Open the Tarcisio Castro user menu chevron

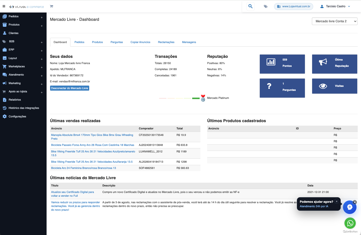tap(349, 7)
